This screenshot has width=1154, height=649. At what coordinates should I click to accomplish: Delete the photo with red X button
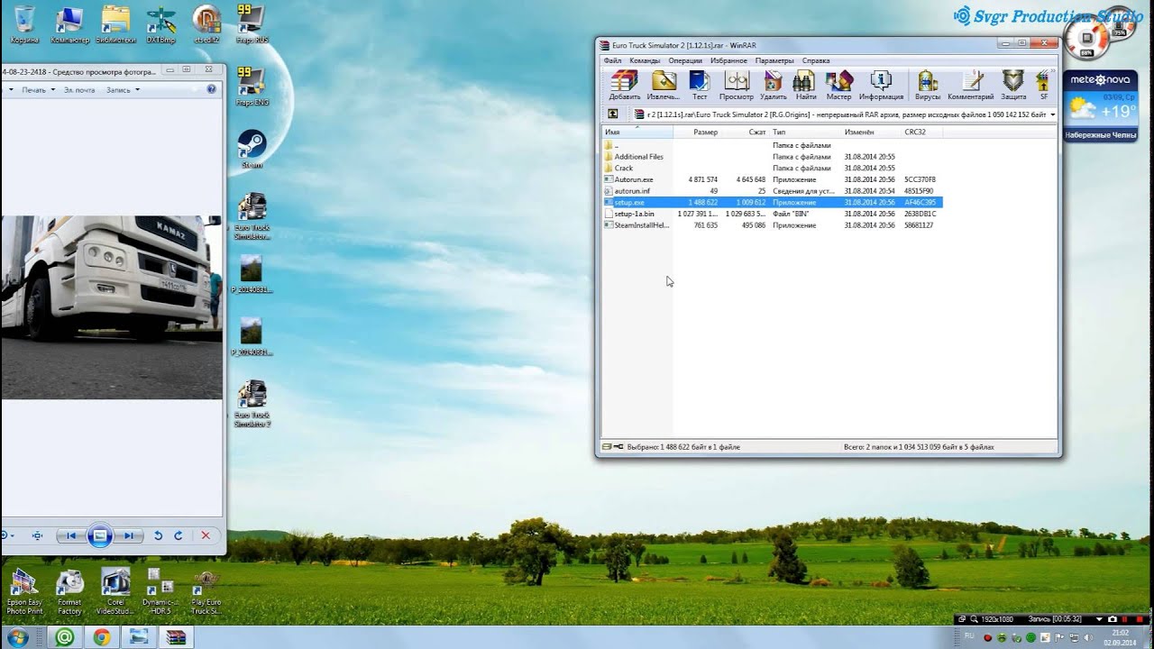(206, 535)
